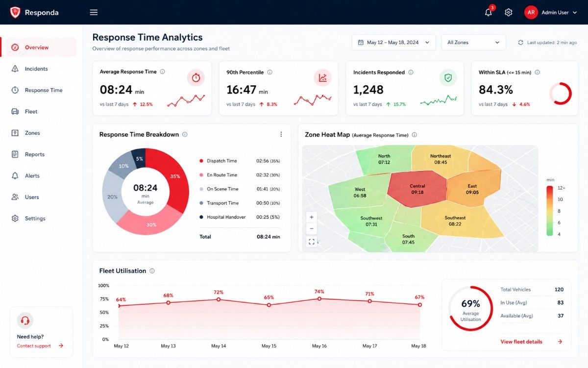Open the heat map fullscreen
The height and width of the screenshot is (368, 588).
click(312, 242)
